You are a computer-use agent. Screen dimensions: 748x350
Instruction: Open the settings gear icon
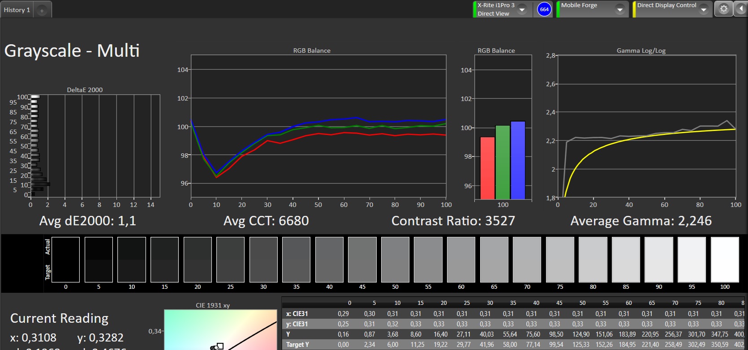pos(723,9)
